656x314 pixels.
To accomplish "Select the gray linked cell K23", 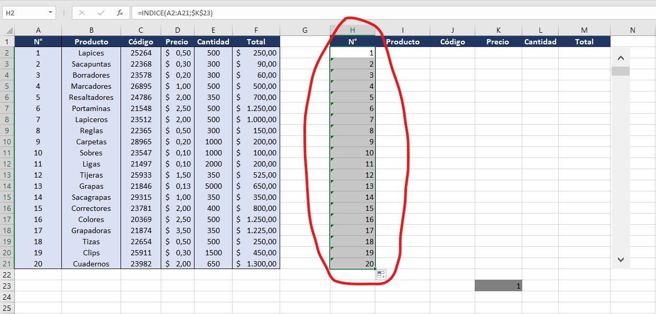I will pos(498,286).
